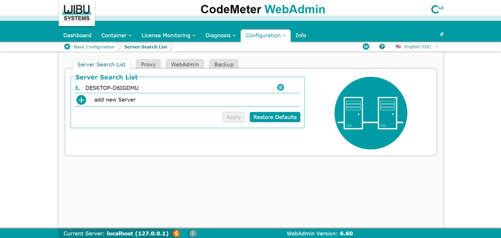The image size is (501, 238).
Task: Click the round W icon in breadcrumb bar
Action: click(366, 47)
